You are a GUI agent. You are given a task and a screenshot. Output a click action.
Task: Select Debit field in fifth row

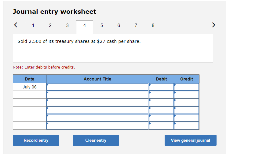161,118
